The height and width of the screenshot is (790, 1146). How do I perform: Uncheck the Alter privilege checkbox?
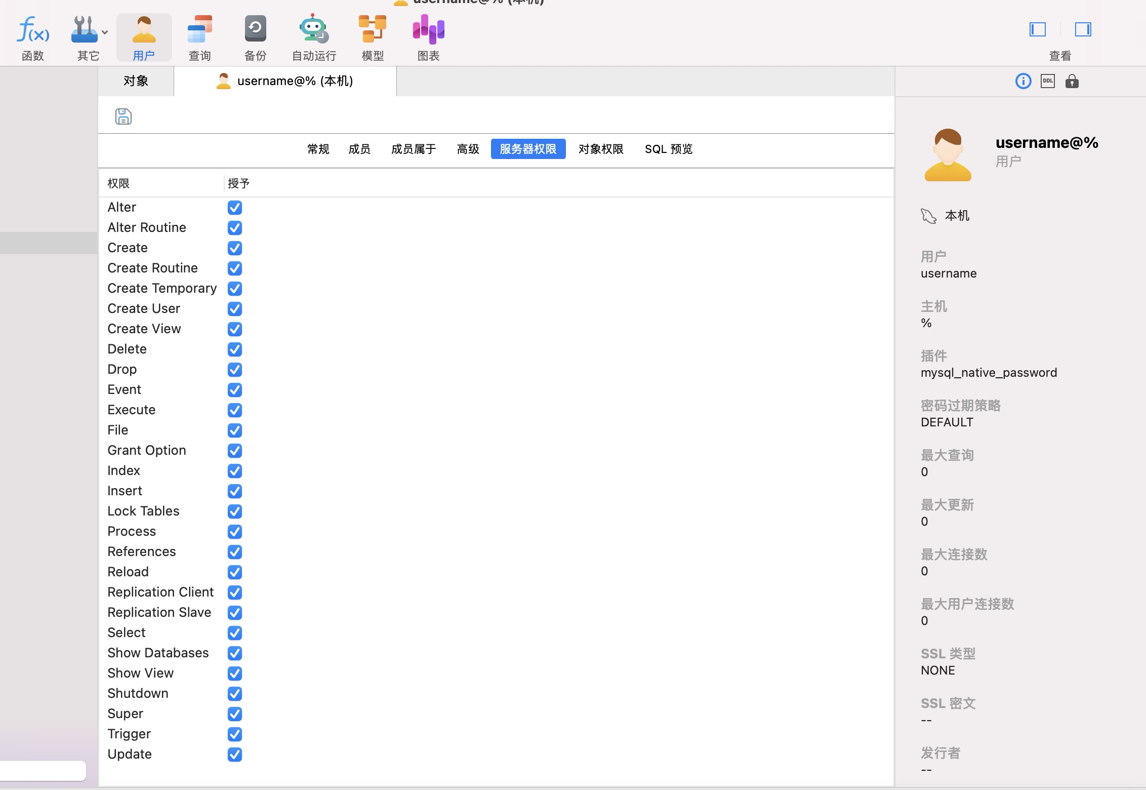pos(234,208)
